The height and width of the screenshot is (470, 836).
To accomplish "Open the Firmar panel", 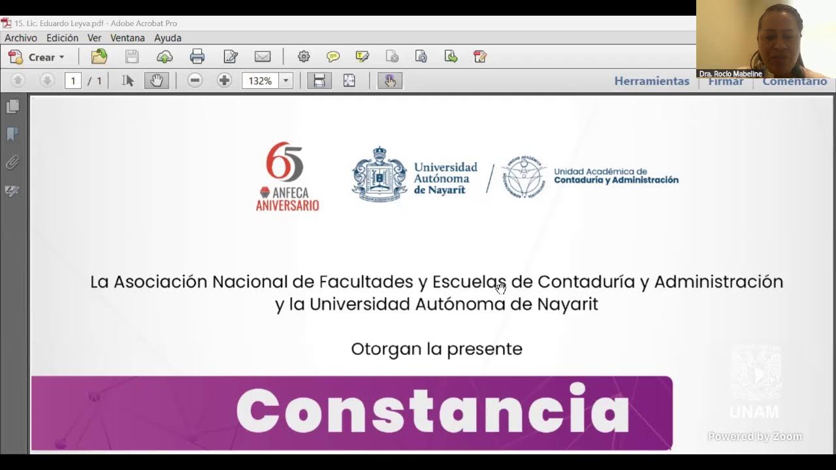I will (x=726, y=81).
